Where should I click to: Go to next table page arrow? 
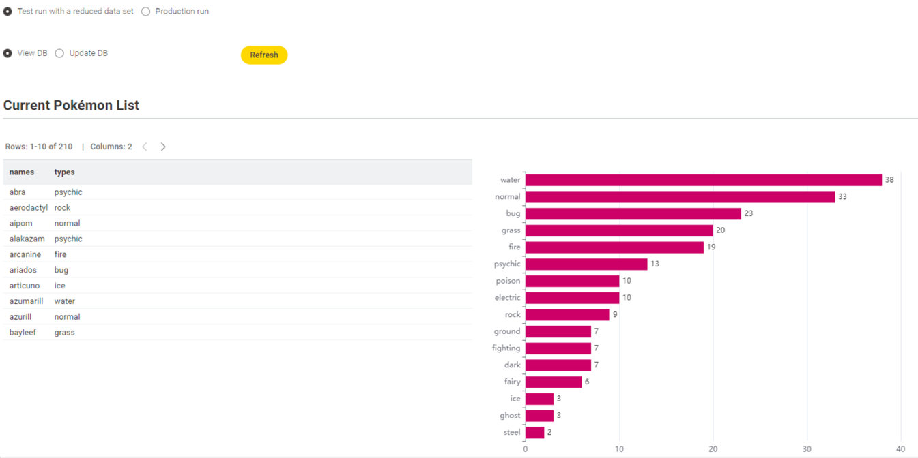[x=163, y=147]
